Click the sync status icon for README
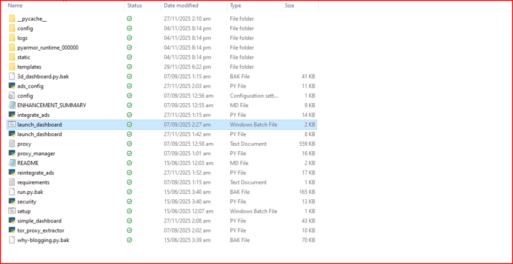The image size is (513, 264). pos(130,163)
